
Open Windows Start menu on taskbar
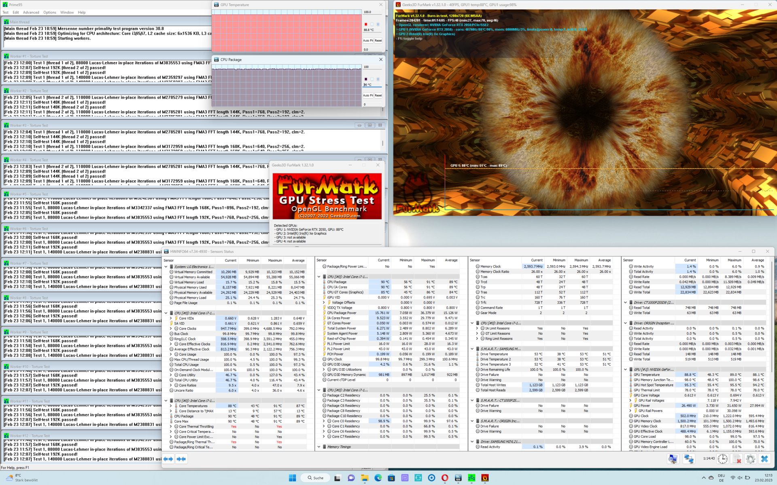[x=292, y=478]
